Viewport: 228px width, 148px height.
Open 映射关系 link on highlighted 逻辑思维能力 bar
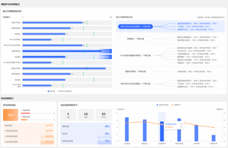[x=106, y=51]
